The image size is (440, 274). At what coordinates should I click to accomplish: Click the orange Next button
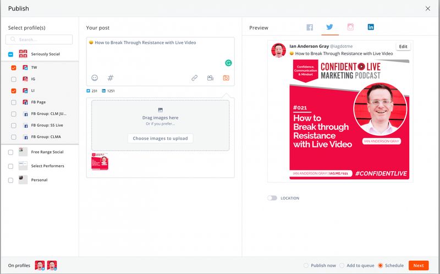point(419,265)
